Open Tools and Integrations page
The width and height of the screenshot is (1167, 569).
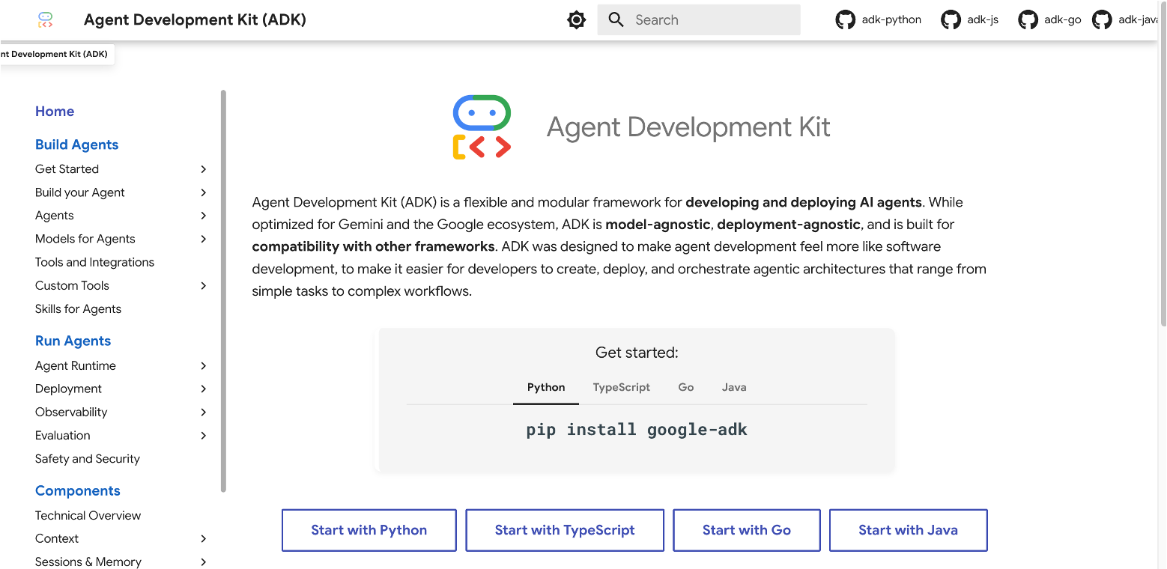[x=94, y=262]
